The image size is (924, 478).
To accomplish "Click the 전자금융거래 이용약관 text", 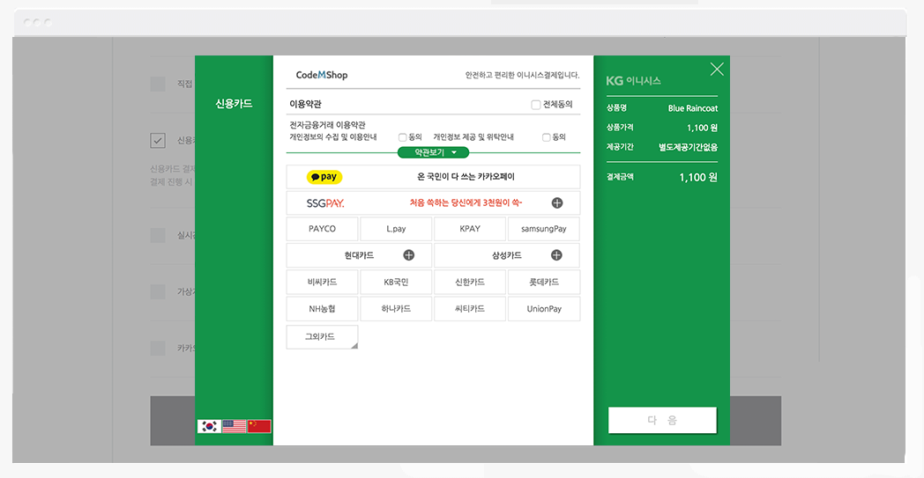I will (x=328, y=125).
